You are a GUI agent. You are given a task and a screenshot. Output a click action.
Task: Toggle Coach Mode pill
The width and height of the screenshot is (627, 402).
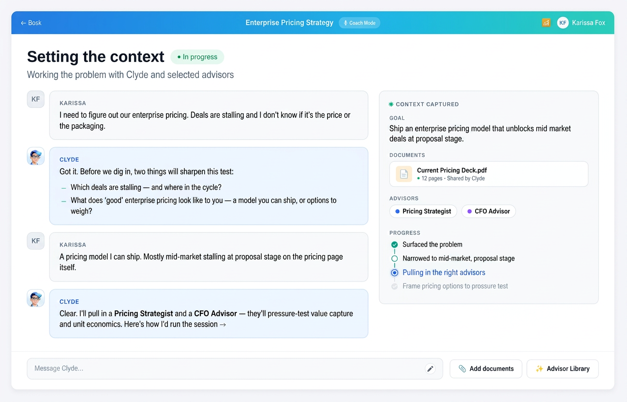click(x=359, y=23)
